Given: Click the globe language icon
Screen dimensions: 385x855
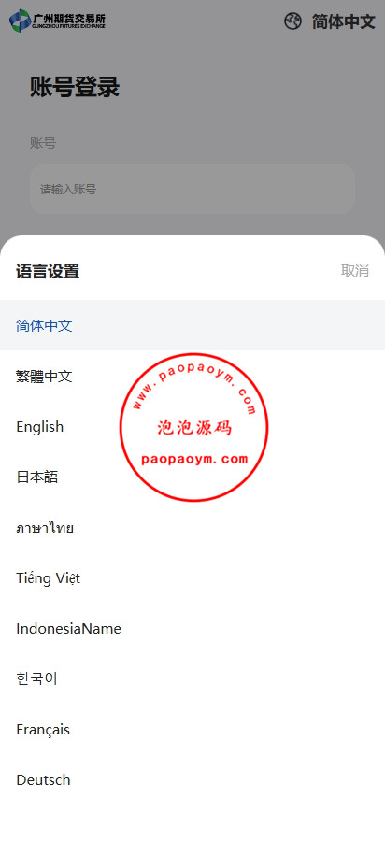Looking at the screenshot, I should pyautogui.click(x=292, y=21).
